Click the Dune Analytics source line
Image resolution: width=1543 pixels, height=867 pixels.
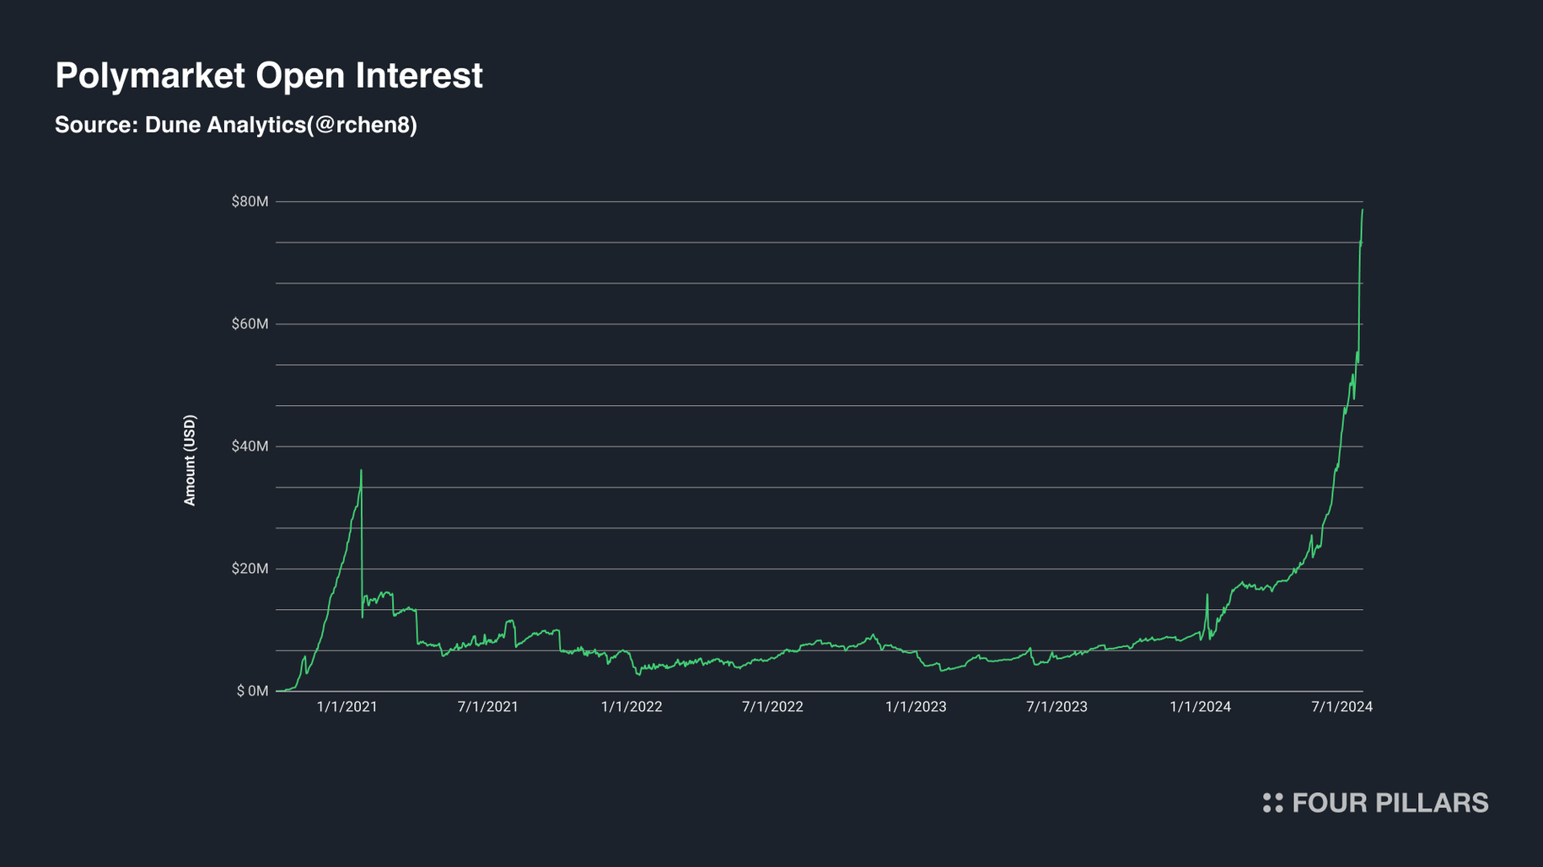pos(236,125)
